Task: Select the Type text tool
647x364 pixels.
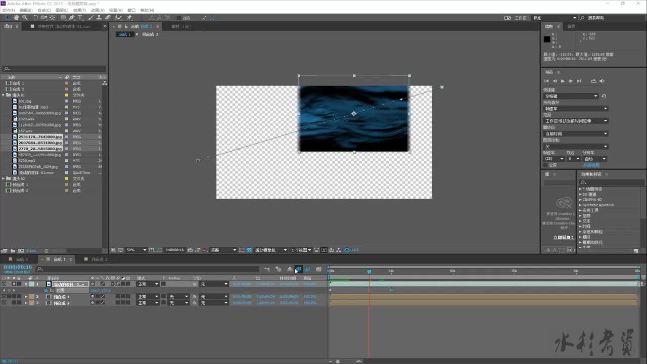Action: tap(80, 18)
